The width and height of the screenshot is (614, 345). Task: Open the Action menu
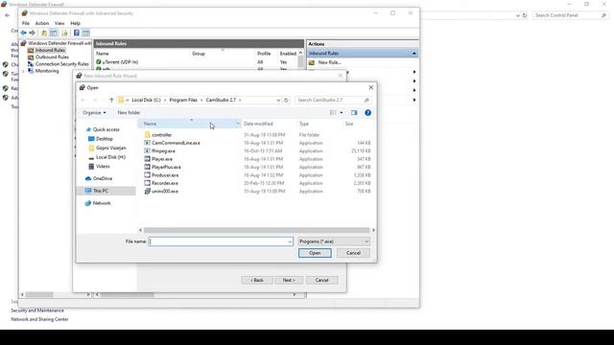pyautogui.click(x=42, y=23)
